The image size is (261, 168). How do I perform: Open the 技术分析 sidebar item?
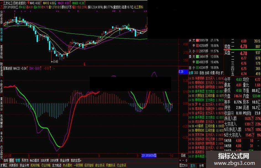(x=1, y=34)
